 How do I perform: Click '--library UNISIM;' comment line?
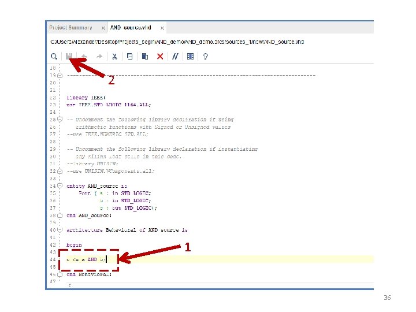[x=92, y=164]
